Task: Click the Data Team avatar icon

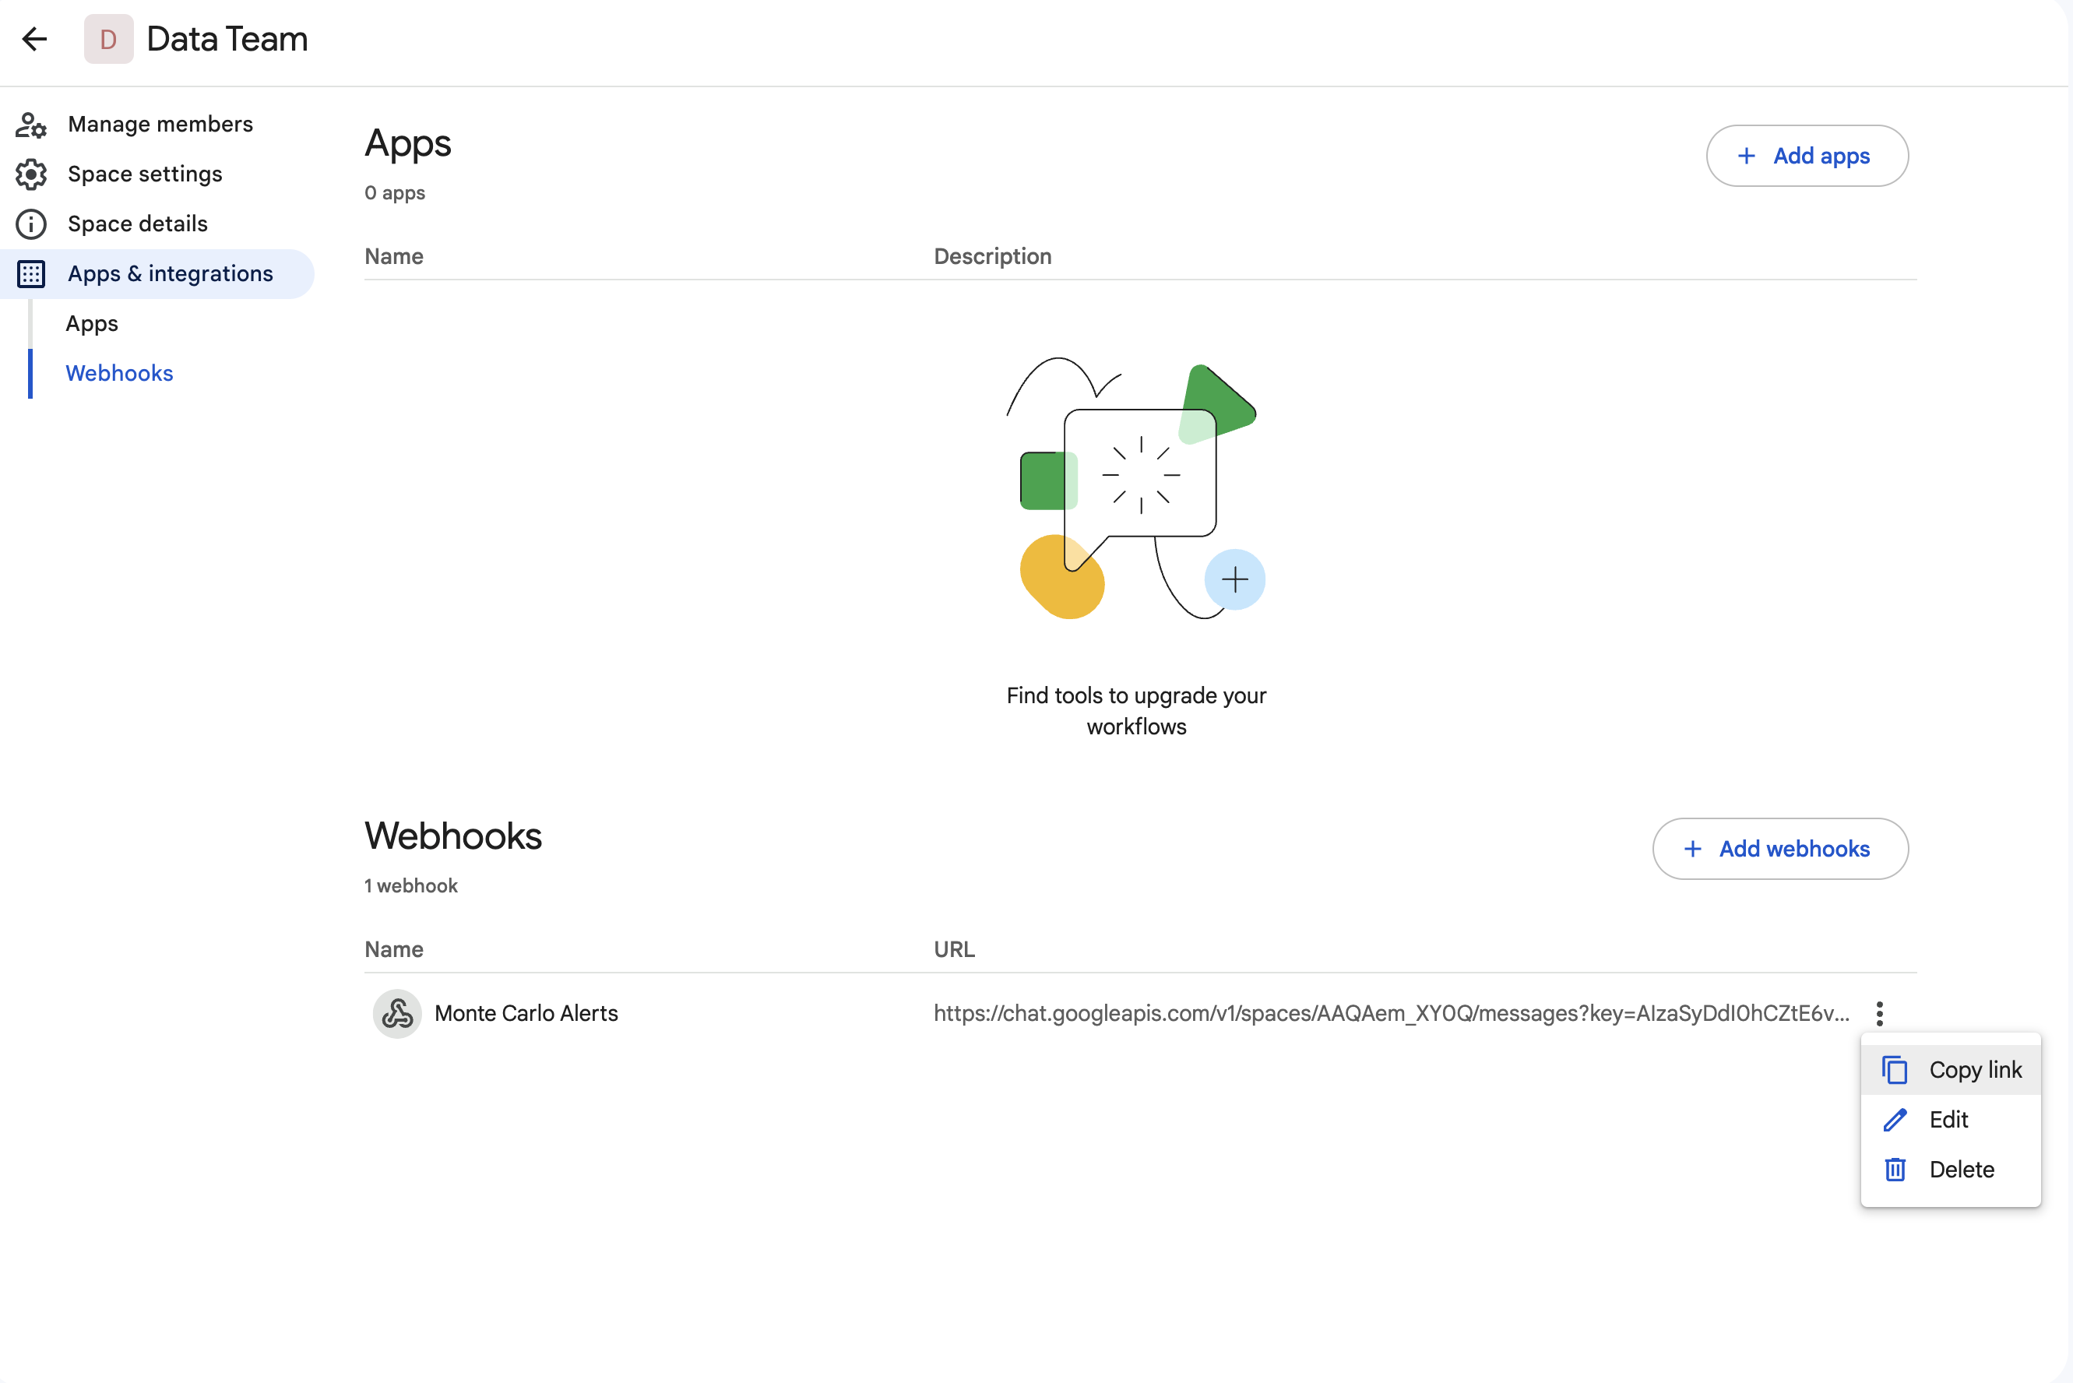Action: [x=108, y=39]
